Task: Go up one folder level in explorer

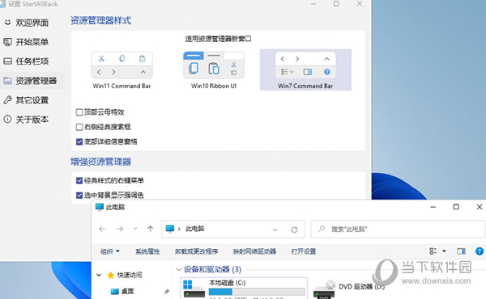Action: [x=151, y=229]
